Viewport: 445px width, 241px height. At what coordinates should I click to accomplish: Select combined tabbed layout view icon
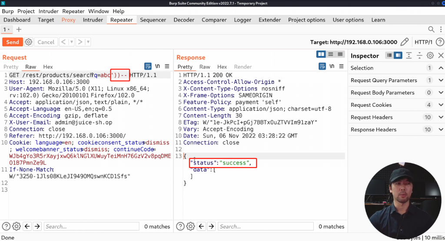tap(340, 54)
